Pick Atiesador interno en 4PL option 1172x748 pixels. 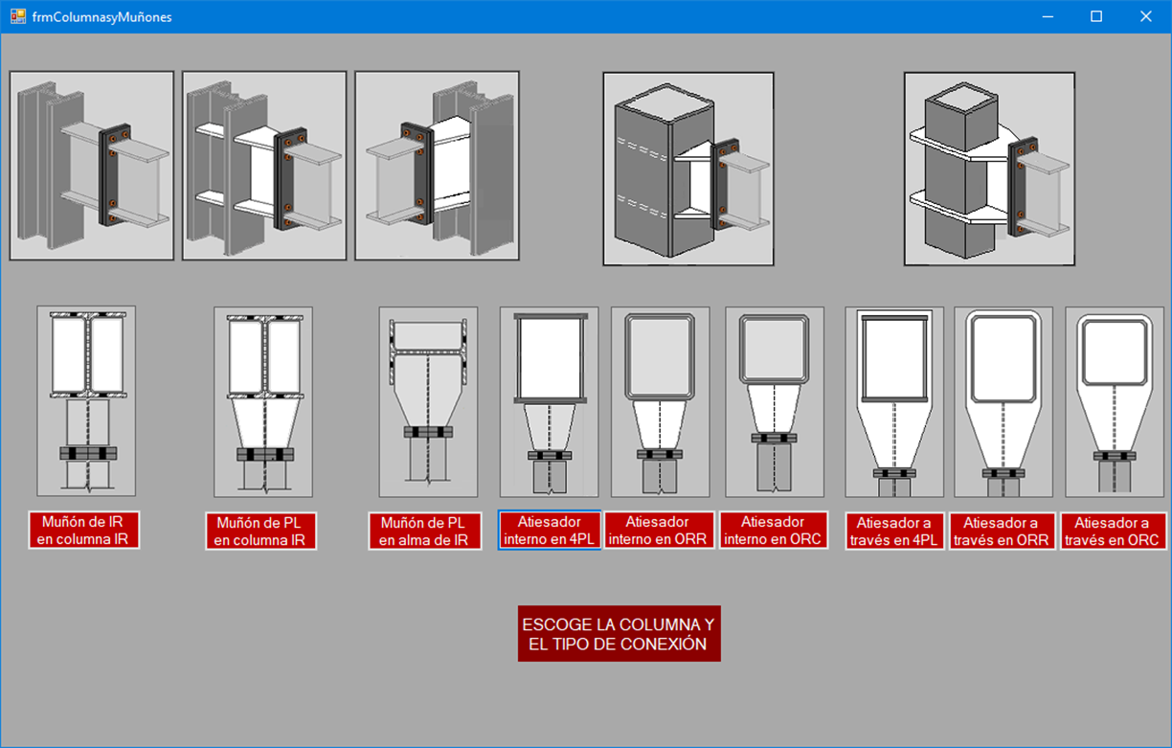coord(550,531)
